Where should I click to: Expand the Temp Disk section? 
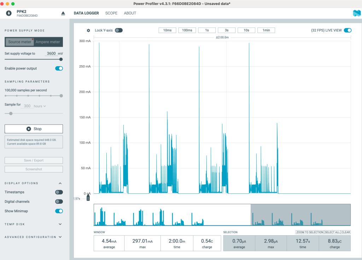click(60, 224)
